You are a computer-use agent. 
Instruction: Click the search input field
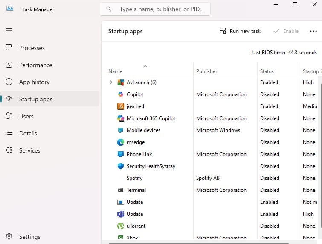click(x=155, y=9)
